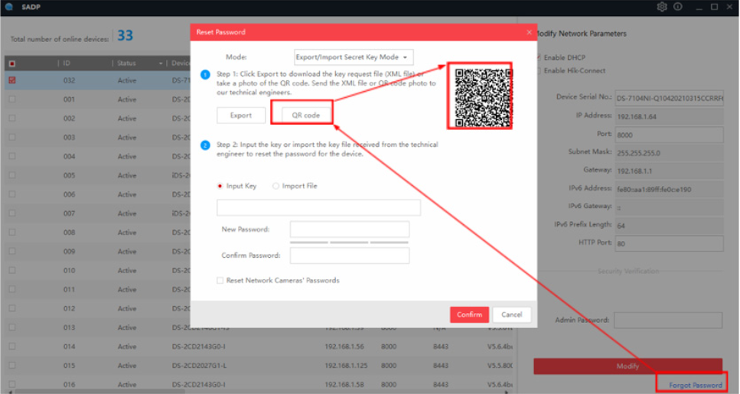The image size is (740, 394).
Task: Toggle the select-all devices header checkbox
Action: (11, 63)
